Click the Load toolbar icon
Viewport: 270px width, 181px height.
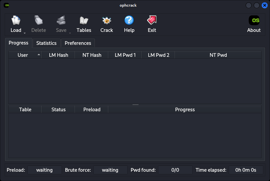(x=16, y=20)
